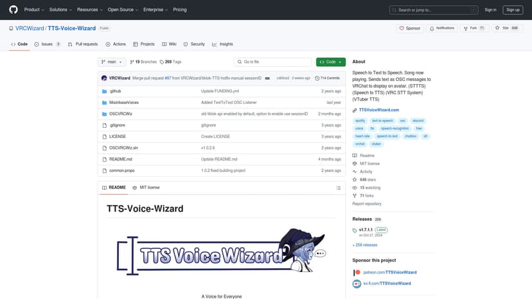
Task: Open OSCVRCWiz.sln file
Action: click(x=123, y=148)
